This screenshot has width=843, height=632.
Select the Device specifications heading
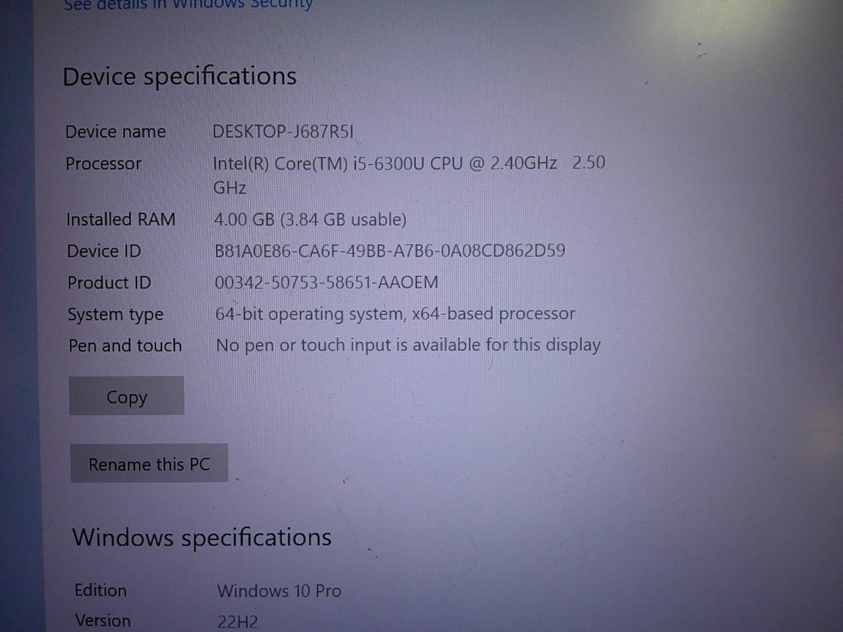pyautogui.click(x=180, y=76)
